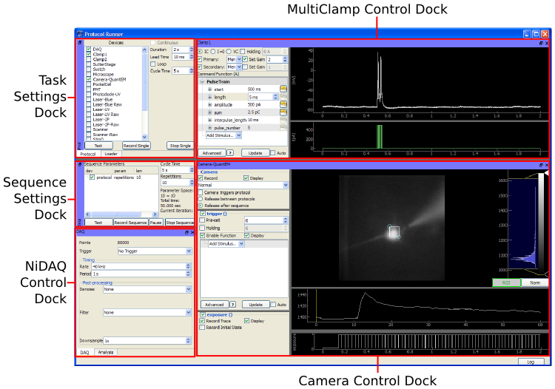Image resolution: width=555 pixels, height=389 pixels.
Task: Switch to the Protocol tab
Action: point(88,154)
